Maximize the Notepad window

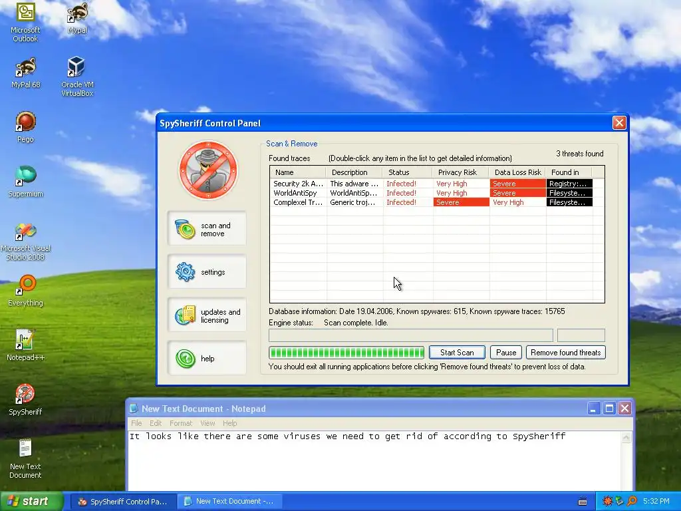click(609, 409)
